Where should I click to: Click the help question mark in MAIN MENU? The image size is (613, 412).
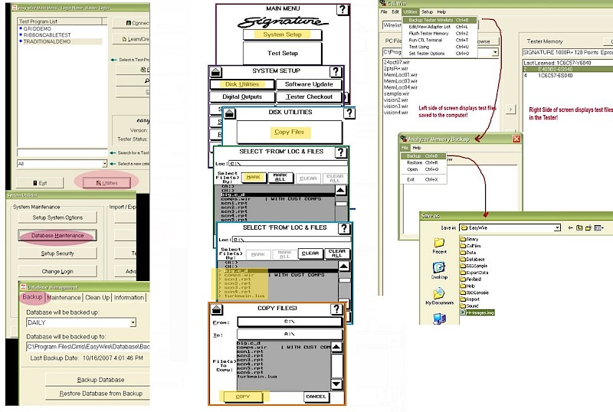tap(343, 9)
